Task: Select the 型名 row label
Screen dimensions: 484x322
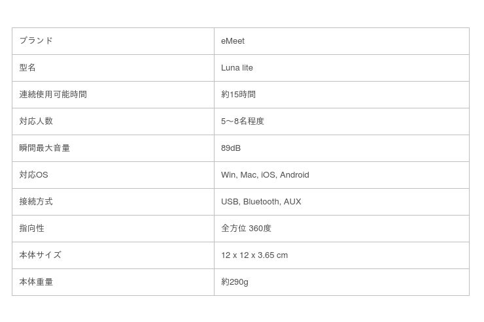Action: pyautogui.click(x=27, y=67)
